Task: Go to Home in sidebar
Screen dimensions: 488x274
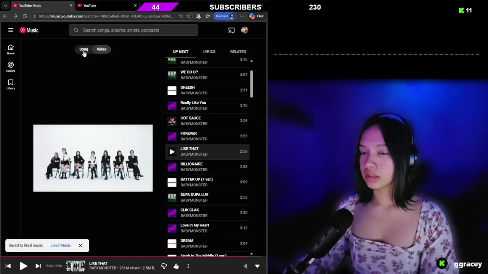Action: [x=11, y=49]
